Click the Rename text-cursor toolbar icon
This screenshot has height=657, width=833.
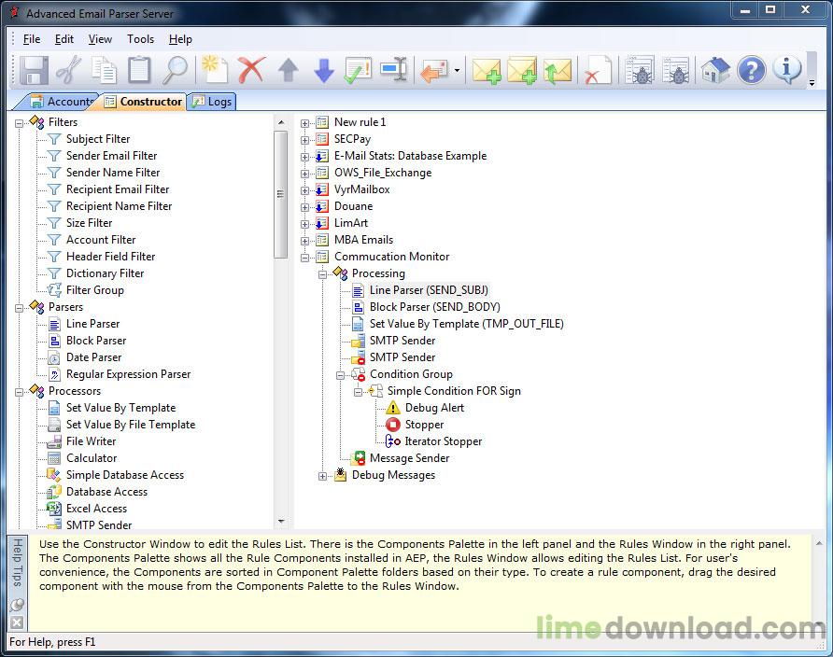(394, 70)
